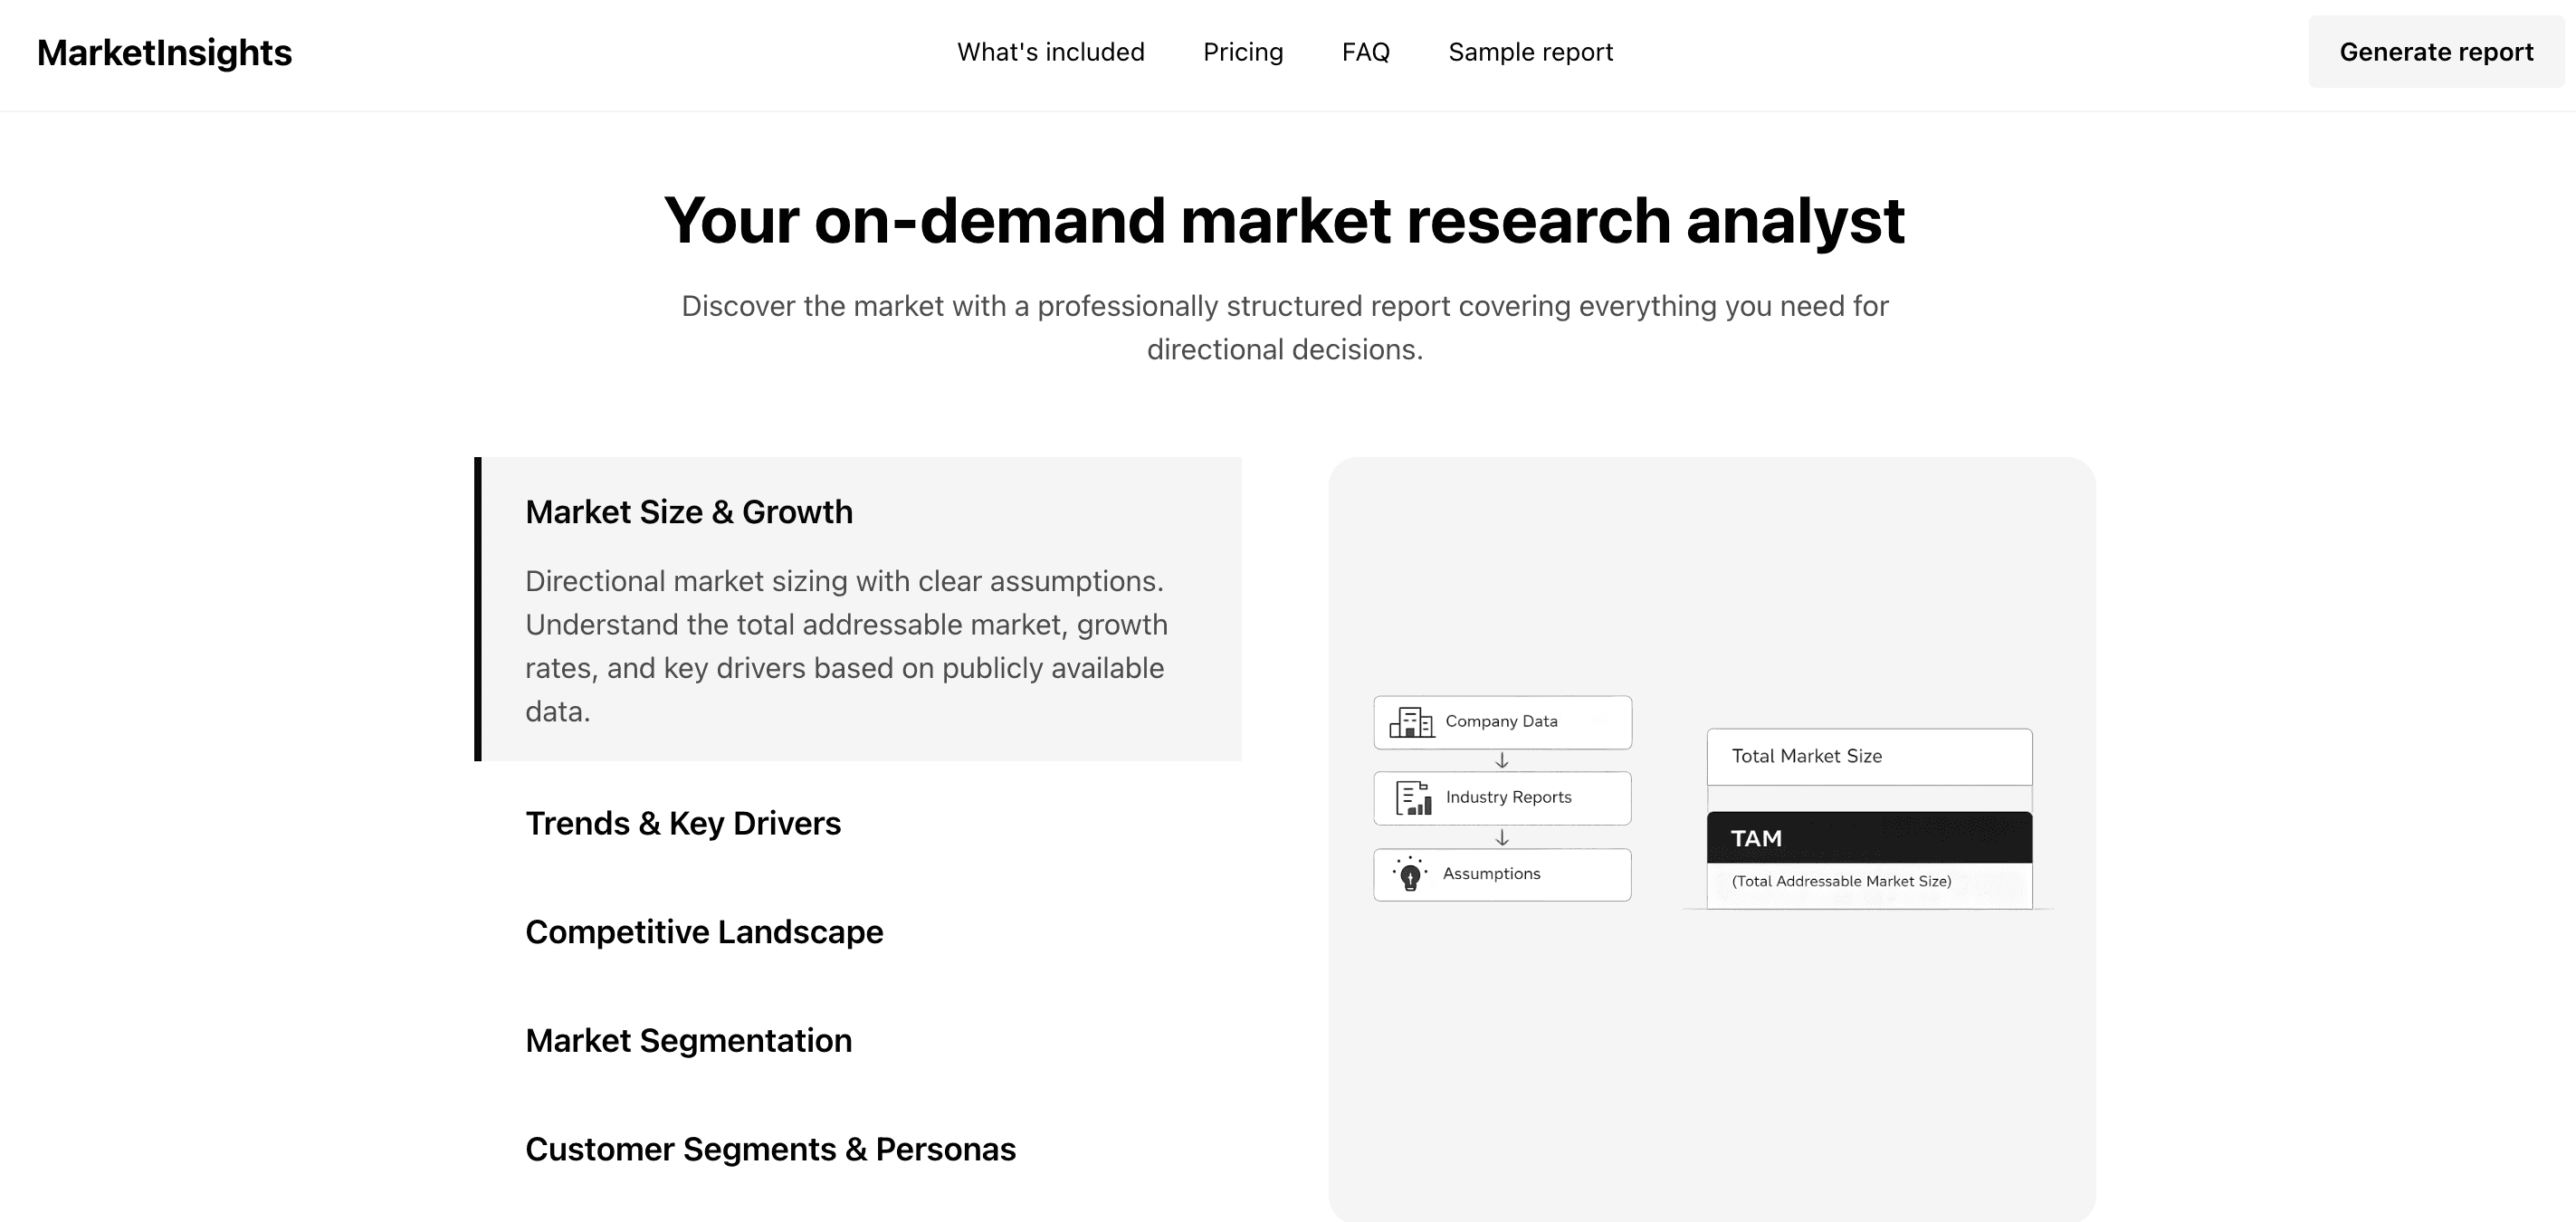2576x1222 pixels.
Task: Open the Market Segmentation section
Action: (689, 1040)
